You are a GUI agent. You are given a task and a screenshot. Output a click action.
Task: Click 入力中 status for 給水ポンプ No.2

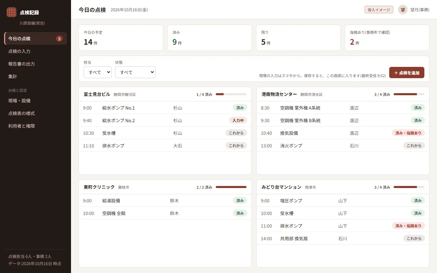coord(238,120)
